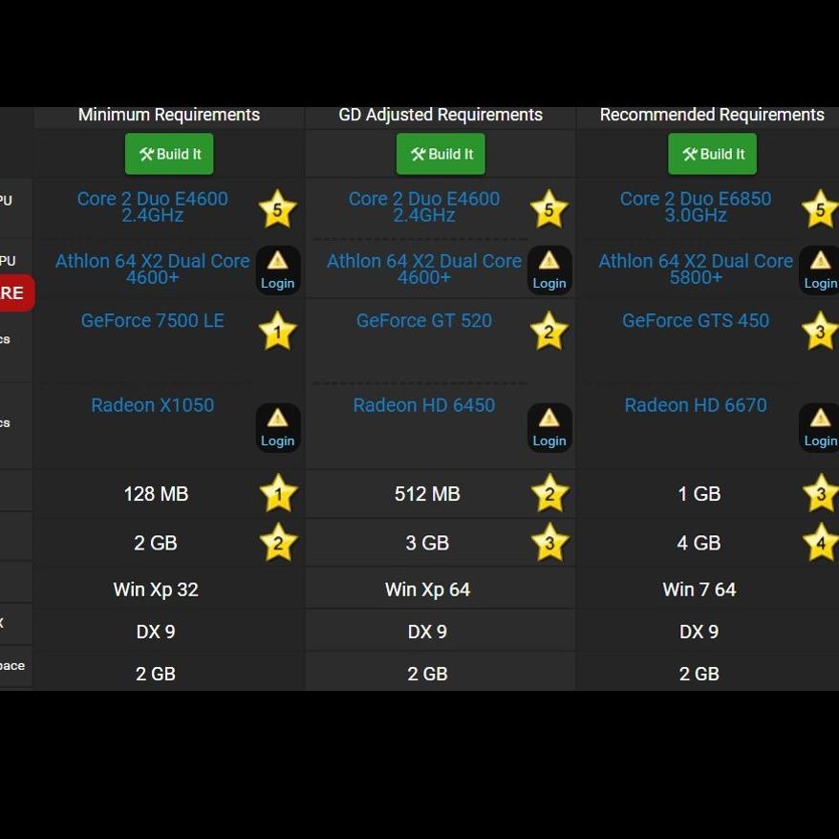Click the 4-star rating beside 4 GB RAM
Viewport: 839px width, 839px height.
click(x=819, y=542)
